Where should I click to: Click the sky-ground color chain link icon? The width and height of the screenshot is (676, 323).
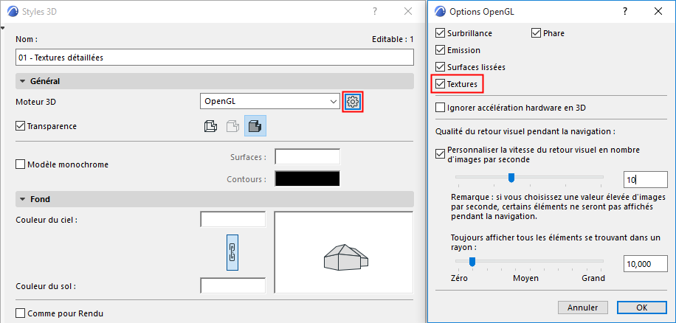[232, 252]
